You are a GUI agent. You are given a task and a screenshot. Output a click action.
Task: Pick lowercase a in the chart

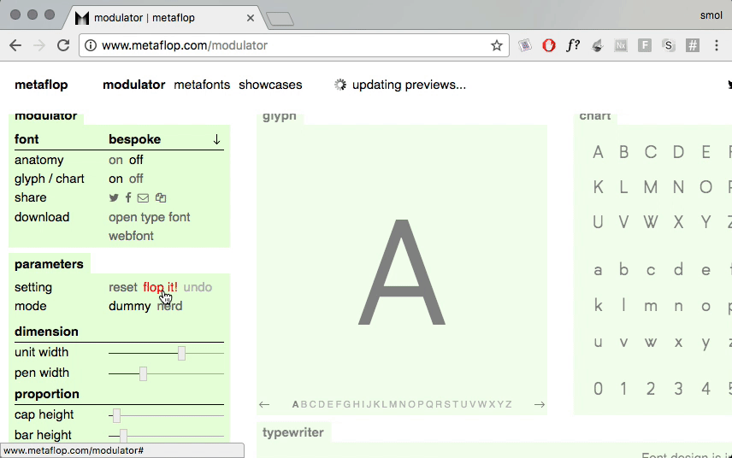click(598, 271)
